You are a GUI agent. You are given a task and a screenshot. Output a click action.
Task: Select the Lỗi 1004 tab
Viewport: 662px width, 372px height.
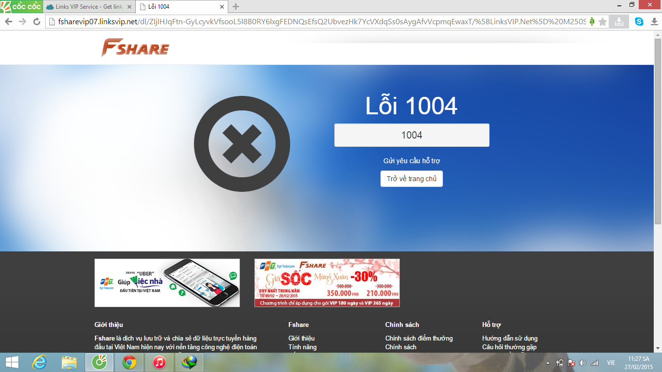click(182, 7)
